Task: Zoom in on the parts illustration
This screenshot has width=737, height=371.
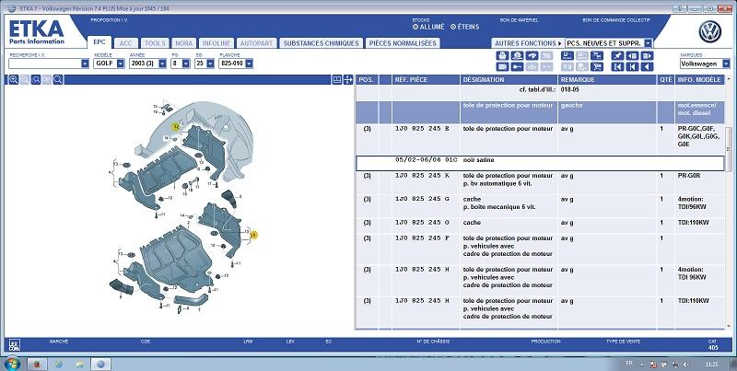Action: pos(13,79)
